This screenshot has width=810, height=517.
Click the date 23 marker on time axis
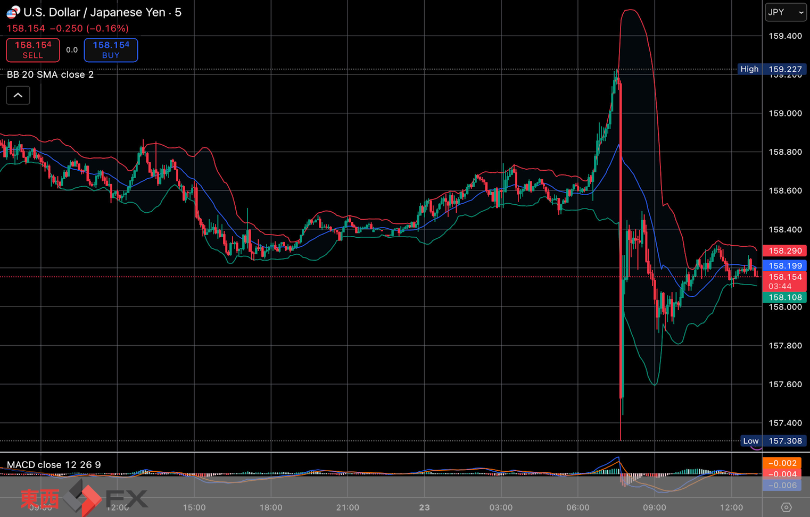[424, 507]
